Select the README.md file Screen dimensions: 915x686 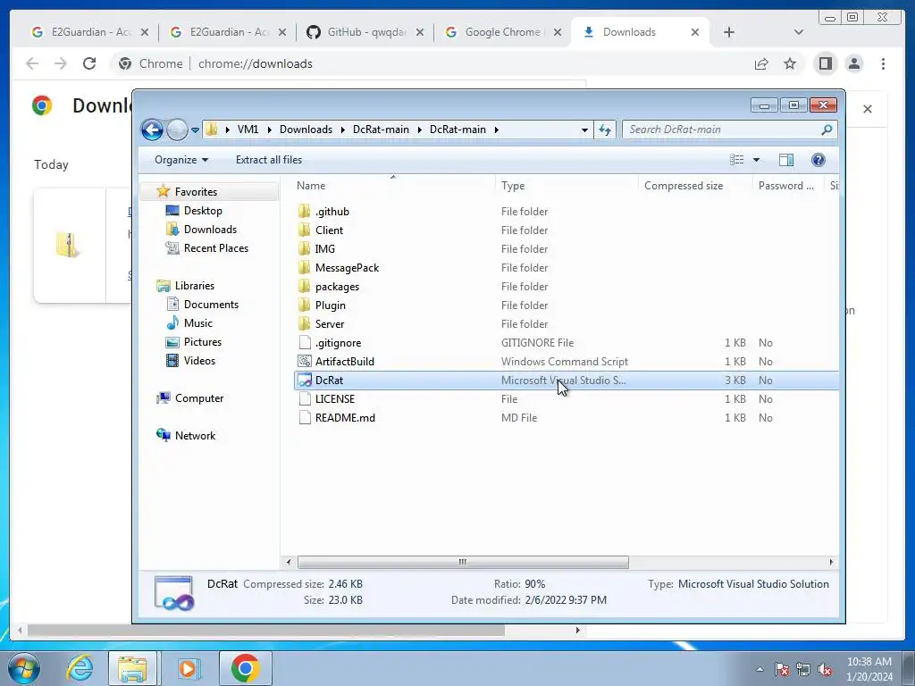point(345,418)
